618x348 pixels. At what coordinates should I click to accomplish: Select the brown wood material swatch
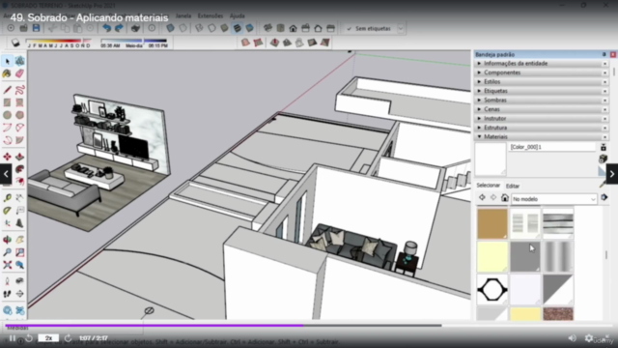(x=492, y=223)
